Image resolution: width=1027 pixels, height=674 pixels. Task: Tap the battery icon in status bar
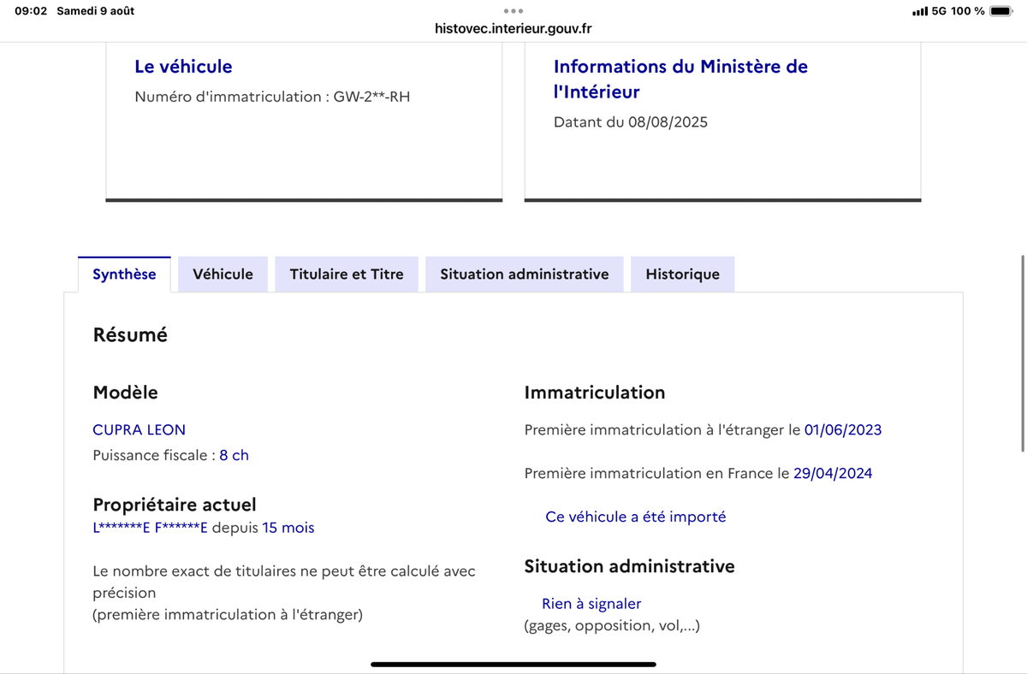tap(1000, 11)
